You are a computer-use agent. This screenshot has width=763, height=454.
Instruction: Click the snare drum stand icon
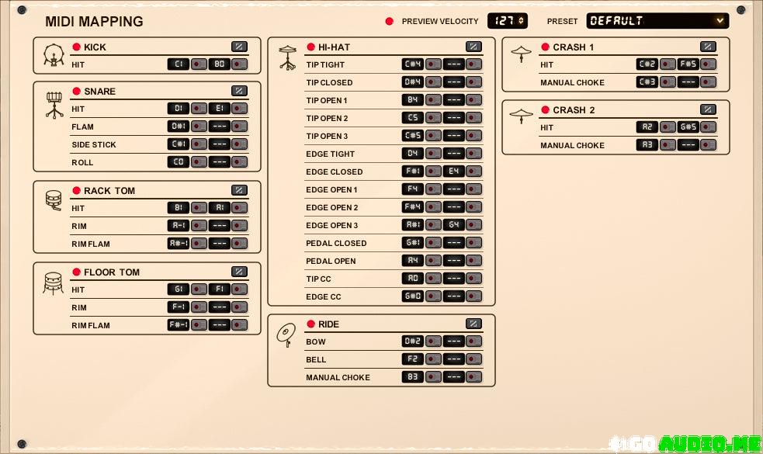(x=54, y=105)
